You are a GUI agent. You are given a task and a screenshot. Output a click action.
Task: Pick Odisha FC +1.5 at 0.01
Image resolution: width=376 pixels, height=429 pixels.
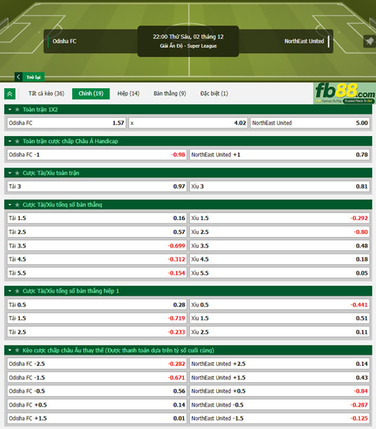[x=97, y=418]
